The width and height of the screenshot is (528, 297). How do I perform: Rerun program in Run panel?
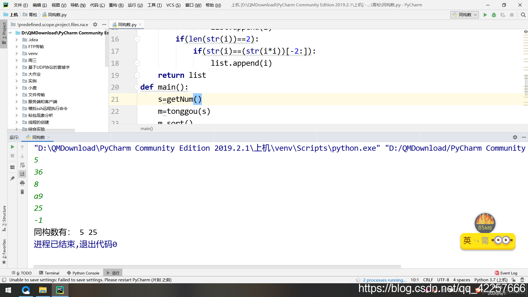pyautogui.click(x=12, y=147)
